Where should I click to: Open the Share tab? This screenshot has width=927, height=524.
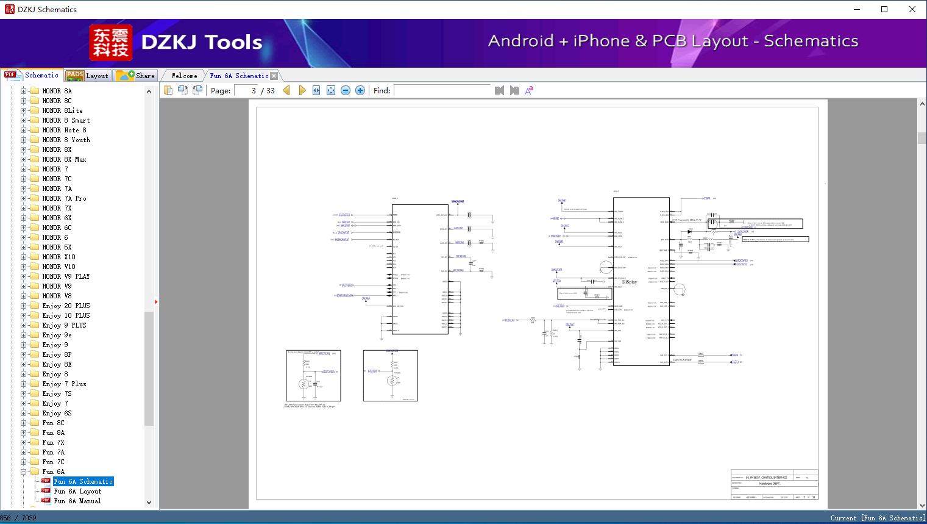coord(136,76)
